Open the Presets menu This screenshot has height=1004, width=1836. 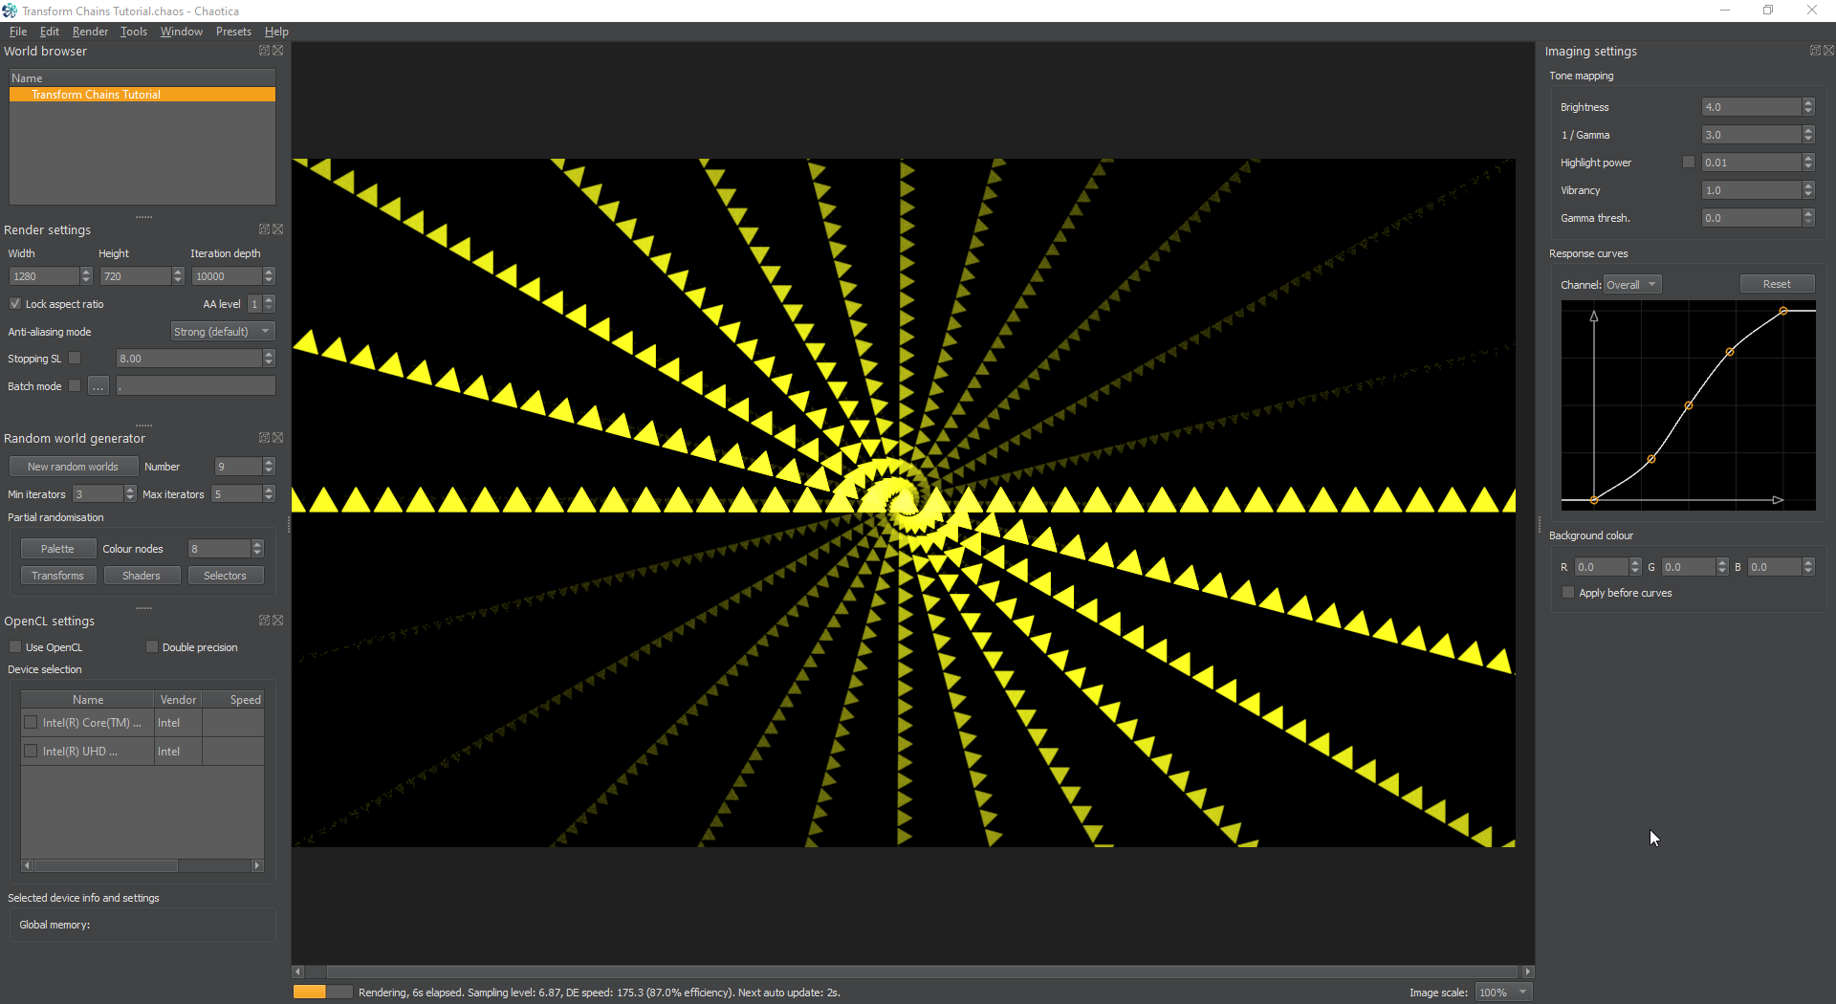tap(233, 32)
